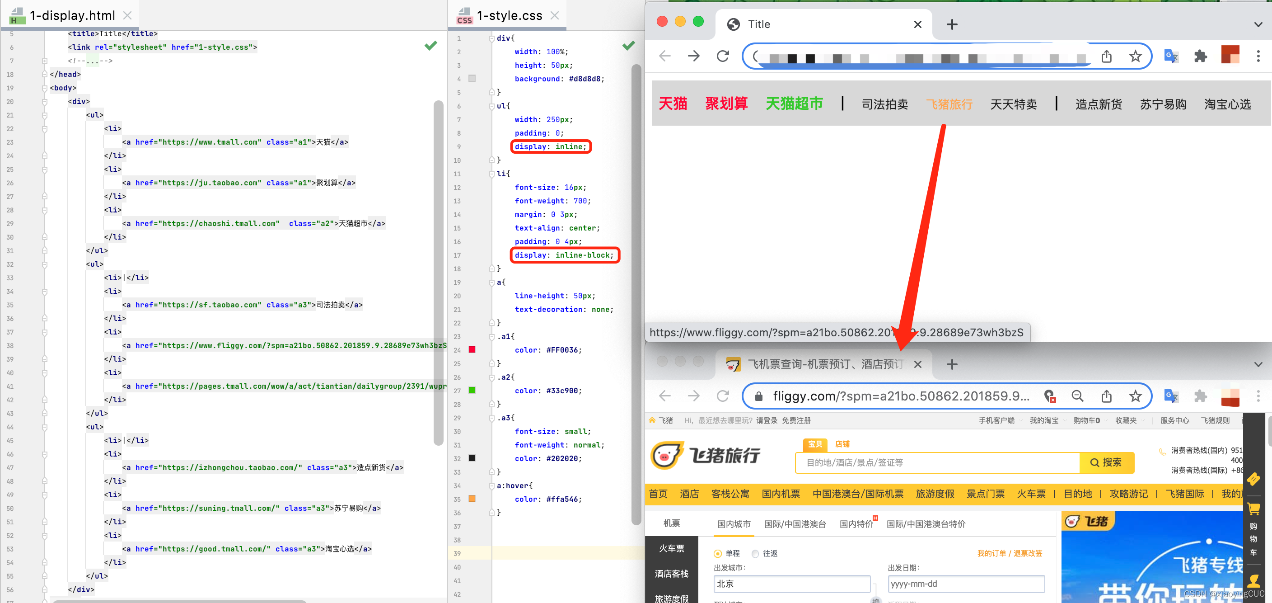Open the 我的订单 link
Screen dimensions: 1272x603
(991, 553)
